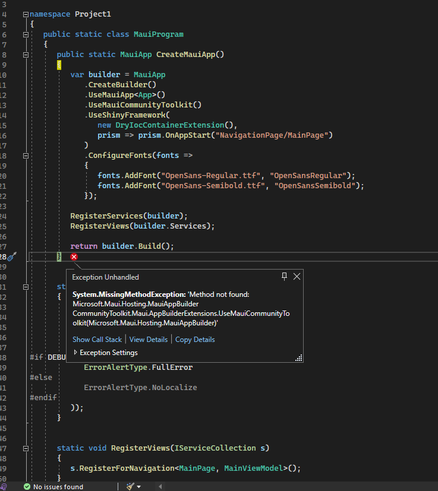Collapse the ConfigureFonts lambda block

click(26, 156)
